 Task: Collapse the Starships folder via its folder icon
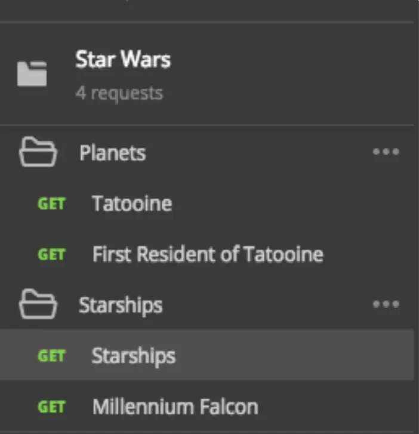(x=38, y=305)
